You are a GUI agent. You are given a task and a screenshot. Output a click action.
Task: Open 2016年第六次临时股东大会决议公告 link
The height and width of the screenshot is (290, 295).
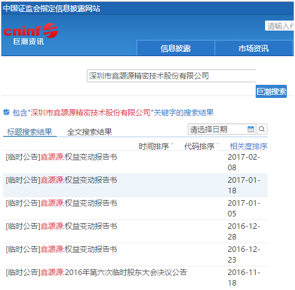click(x=97, y=272)
